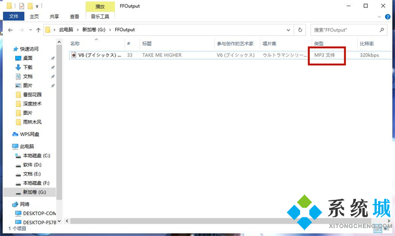Open 软件 (D:) drive
Screen dimensions: 395x236
coord(32,165)
